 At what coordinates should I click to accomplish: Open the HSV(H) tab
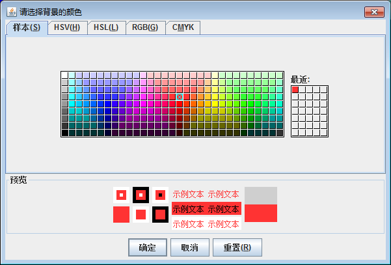click(x=67, y=27)
